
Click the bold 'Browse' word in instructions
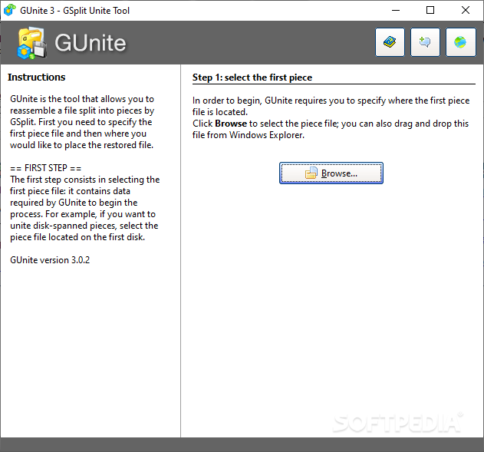231,124
